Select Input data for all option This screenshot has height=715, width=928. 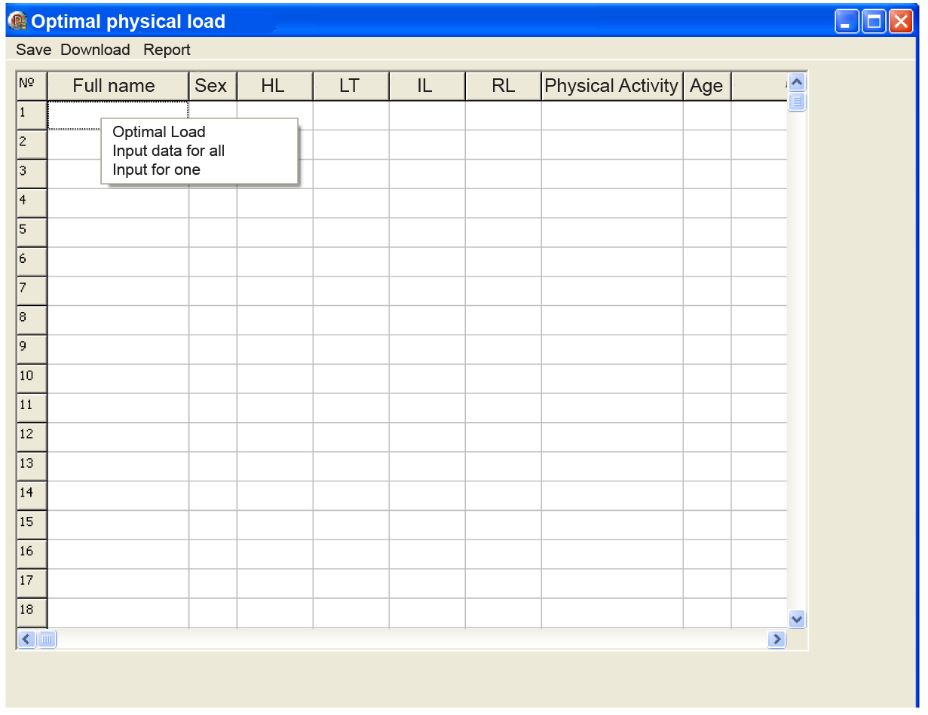click(x=168, y=151)
